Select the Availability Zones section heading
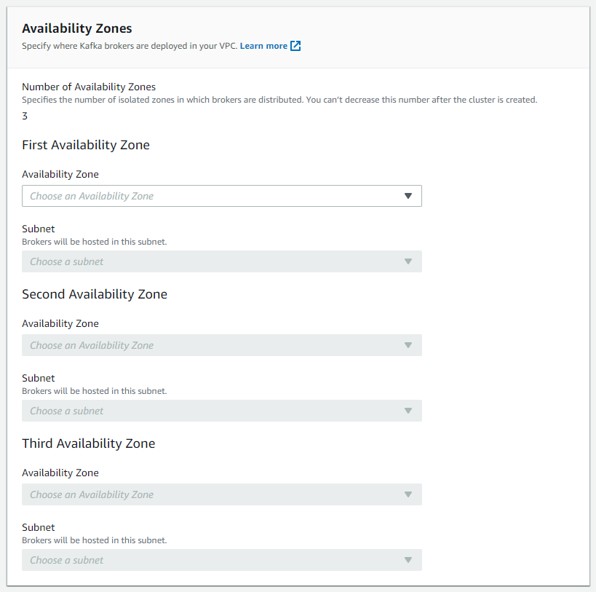 click(76, 28)
